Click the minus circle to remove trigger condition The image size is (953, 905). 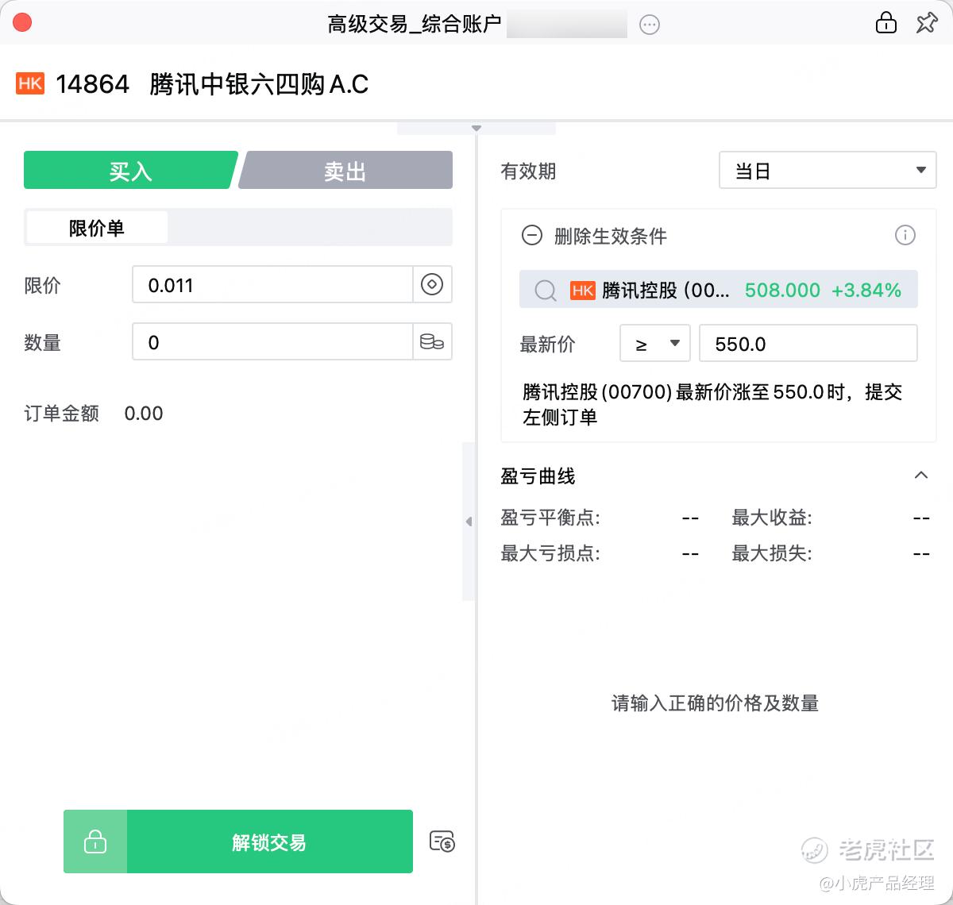[x=531, y=236]
